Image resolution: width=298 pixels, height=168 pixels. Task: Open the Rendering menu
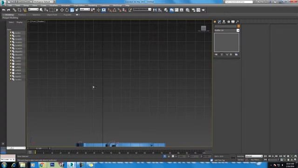pyautogui.click(x=93, y=6)
